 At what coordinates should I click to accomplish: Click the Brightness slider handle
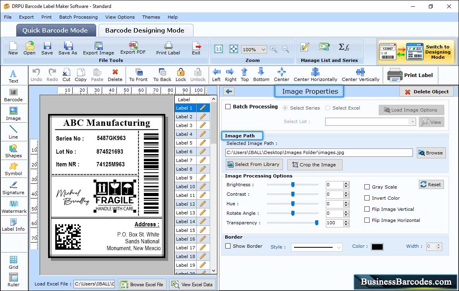pyautogui.click(x=293, y=185)
